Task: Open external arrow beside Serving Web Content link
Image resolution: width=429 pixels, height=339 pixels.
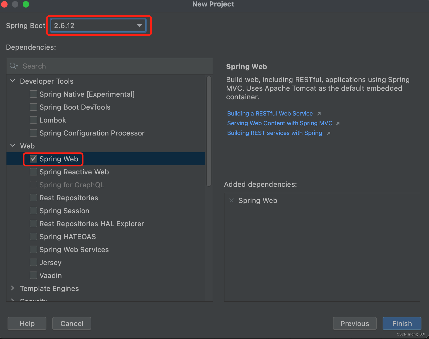Action: click(338, 123)
